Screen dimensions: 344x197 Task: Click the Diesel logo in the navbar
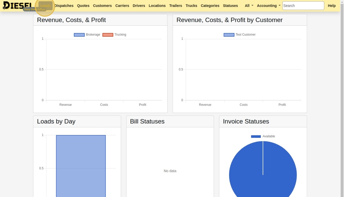tap(18, 6)
